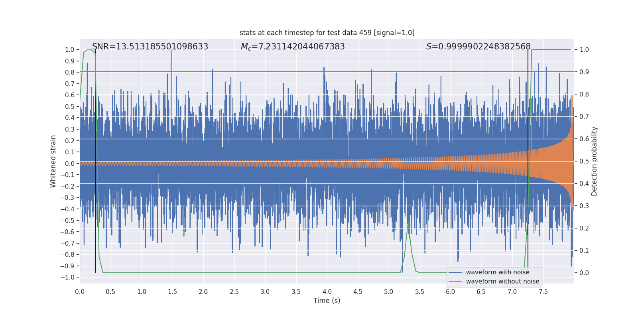Viewport: 638px width, 319px height.
Task: Click x-axis tick label 2.5
Action: (x=234, y=291)
